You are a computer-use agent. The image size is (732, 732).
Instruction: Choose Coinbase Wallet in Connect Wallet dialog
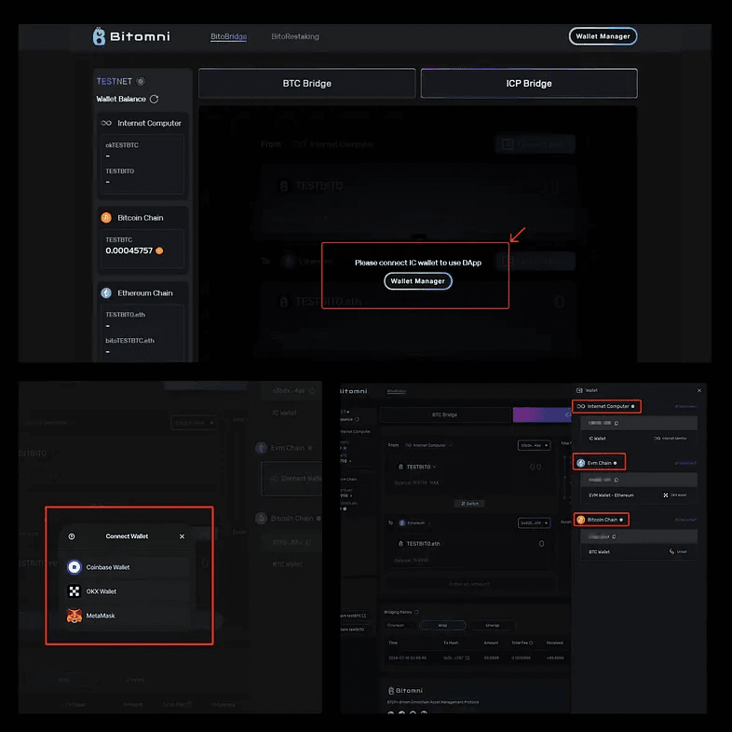[x=127, y=567]
